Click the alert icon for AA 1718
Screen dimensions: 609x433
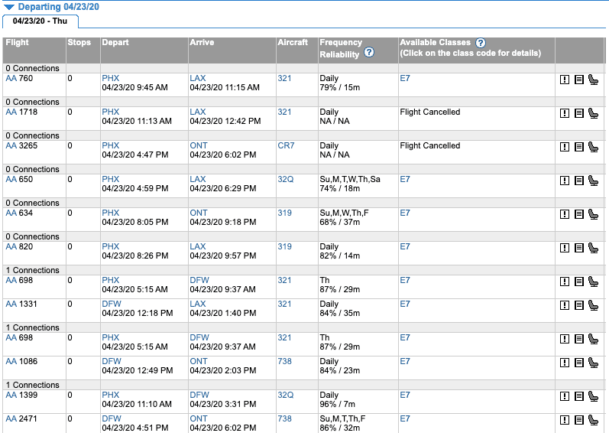[x=565, y=113]
